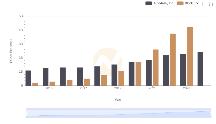Toggle the Block, Inc. legend label
The image size is (216, 124).
coord(192,3)
